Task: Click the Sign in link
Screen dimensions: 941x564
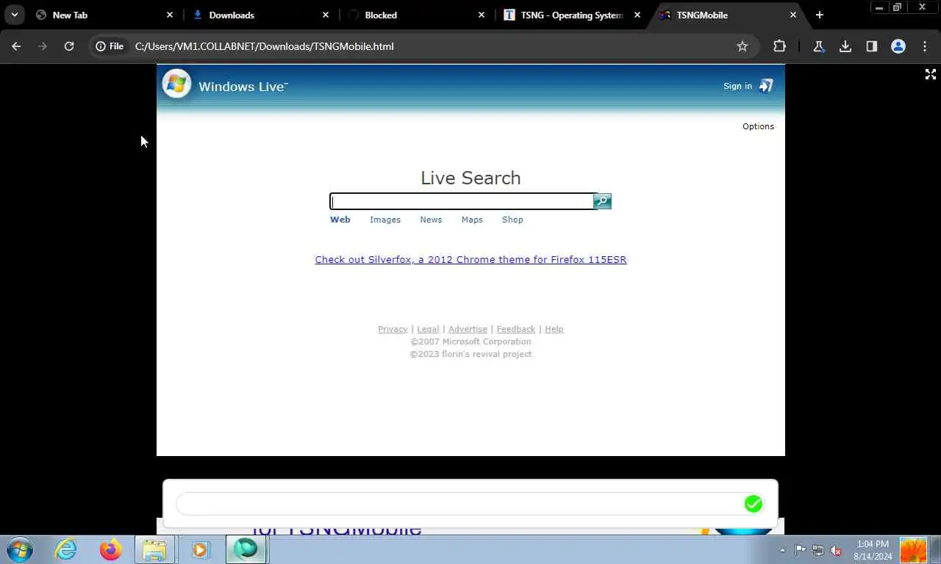Action: [x=737, y=86]
